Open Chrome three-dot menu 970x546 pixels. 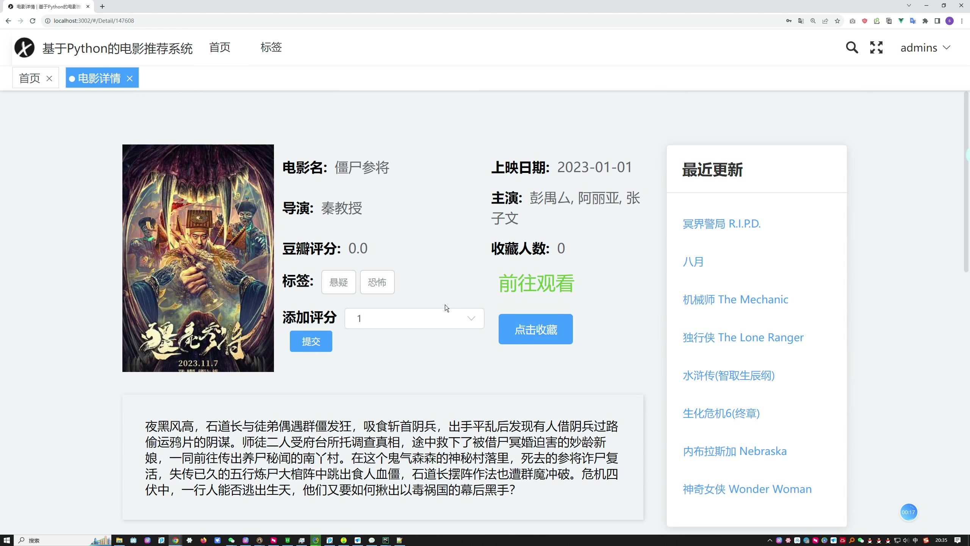pyautogui.click(x=962, y=21)
